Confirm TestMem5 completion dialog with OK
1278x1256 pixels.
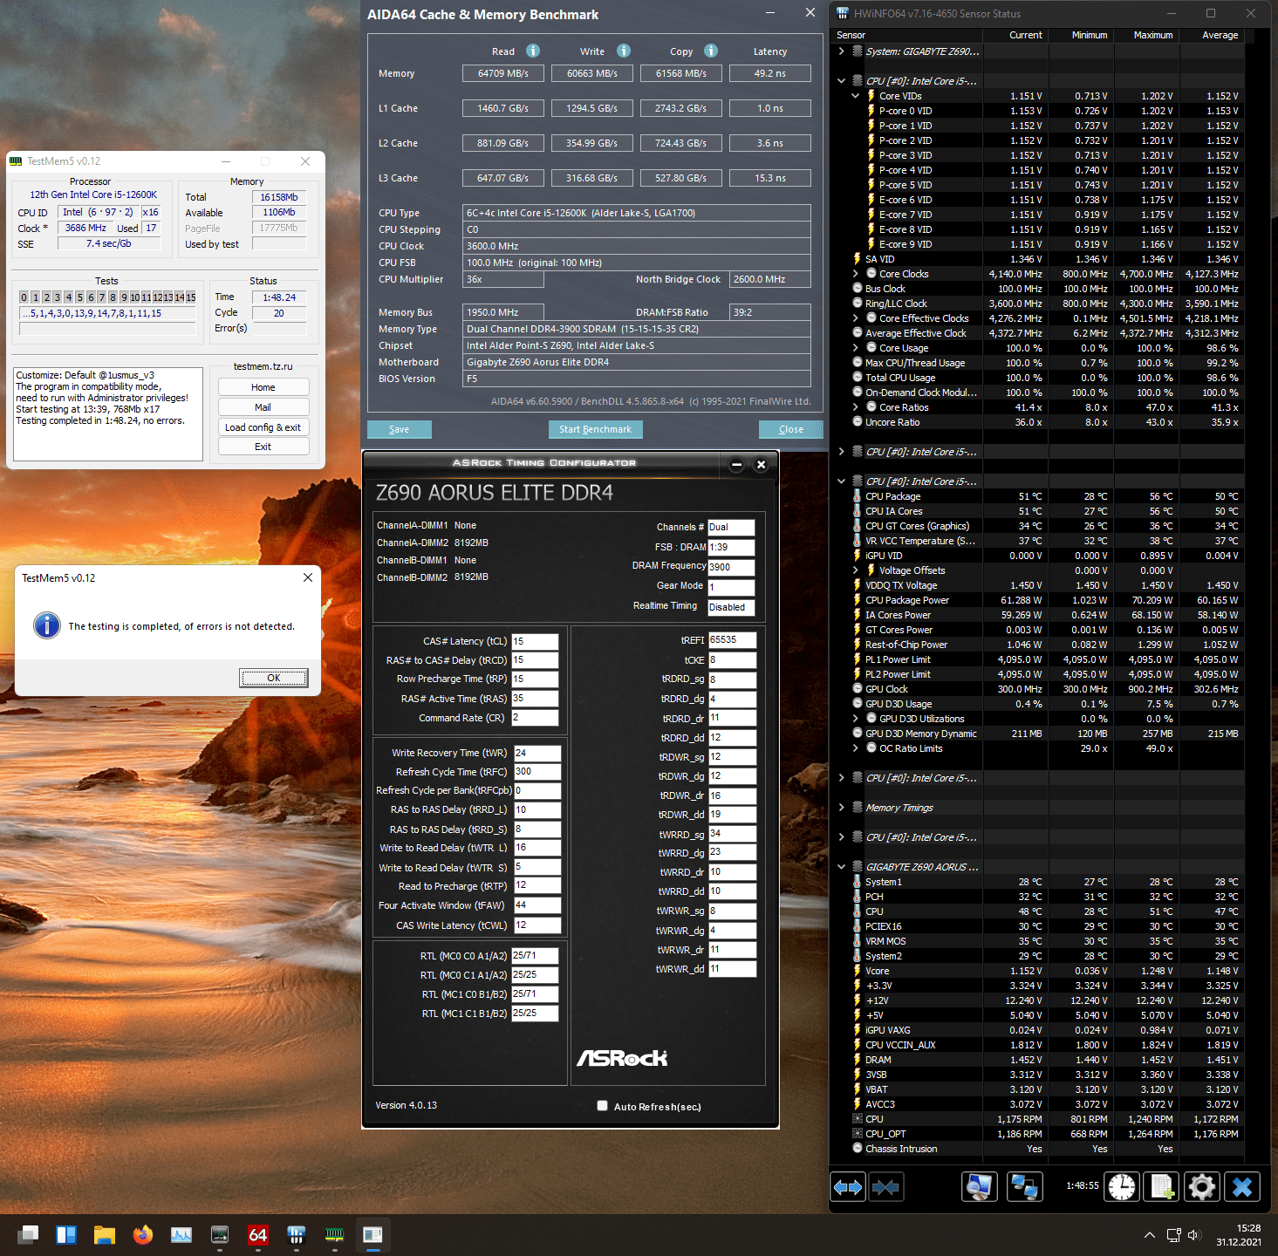coord(274,678)
